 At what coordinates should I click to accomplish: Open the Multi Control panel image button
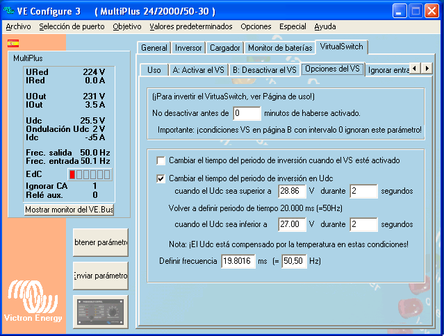coord(101,312)
